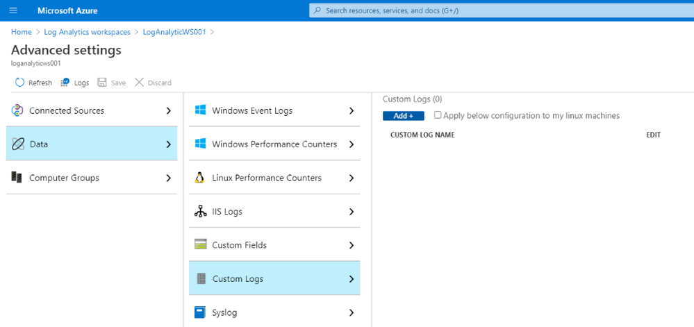This screenshot has height=327, width=694.
Task: Click CUSTOM LOG NAME column header
Action: click(x=422, y=135)
